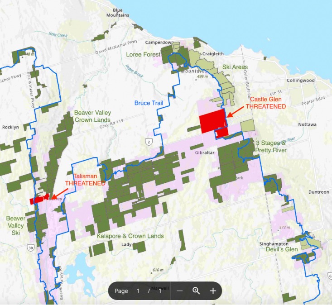Image resolution: width=332 pixels, height=305 pixels.
Task: Click the 'Duntroon' place name
Action: (x=319, y=192)
